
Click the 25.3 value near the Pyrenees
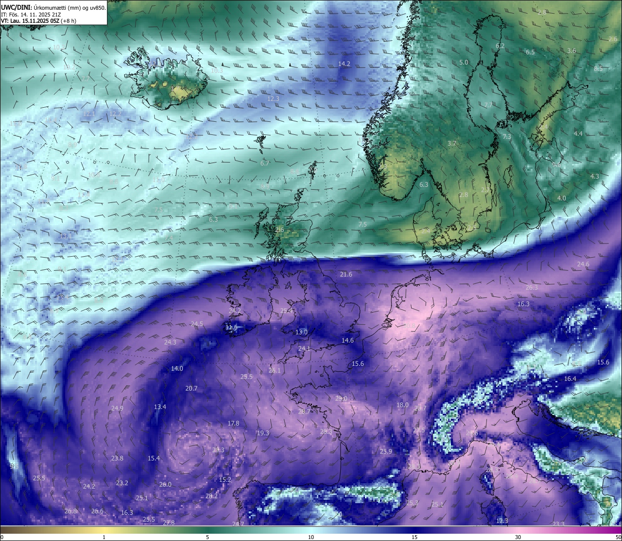412,503
